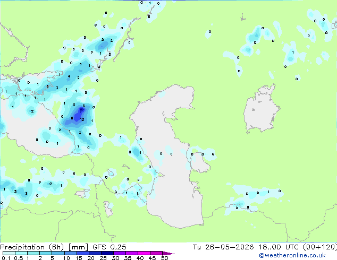Click the 'GFS 0.25' model label

[109, 247]
